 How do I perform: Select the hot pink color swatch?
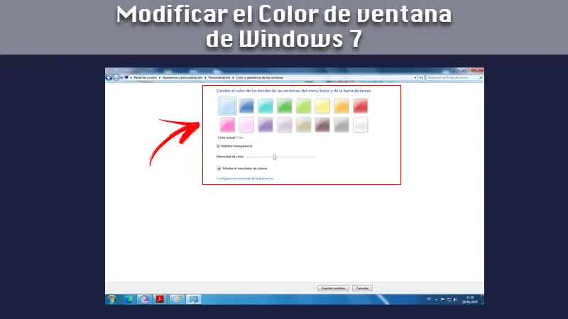point(227,125)
